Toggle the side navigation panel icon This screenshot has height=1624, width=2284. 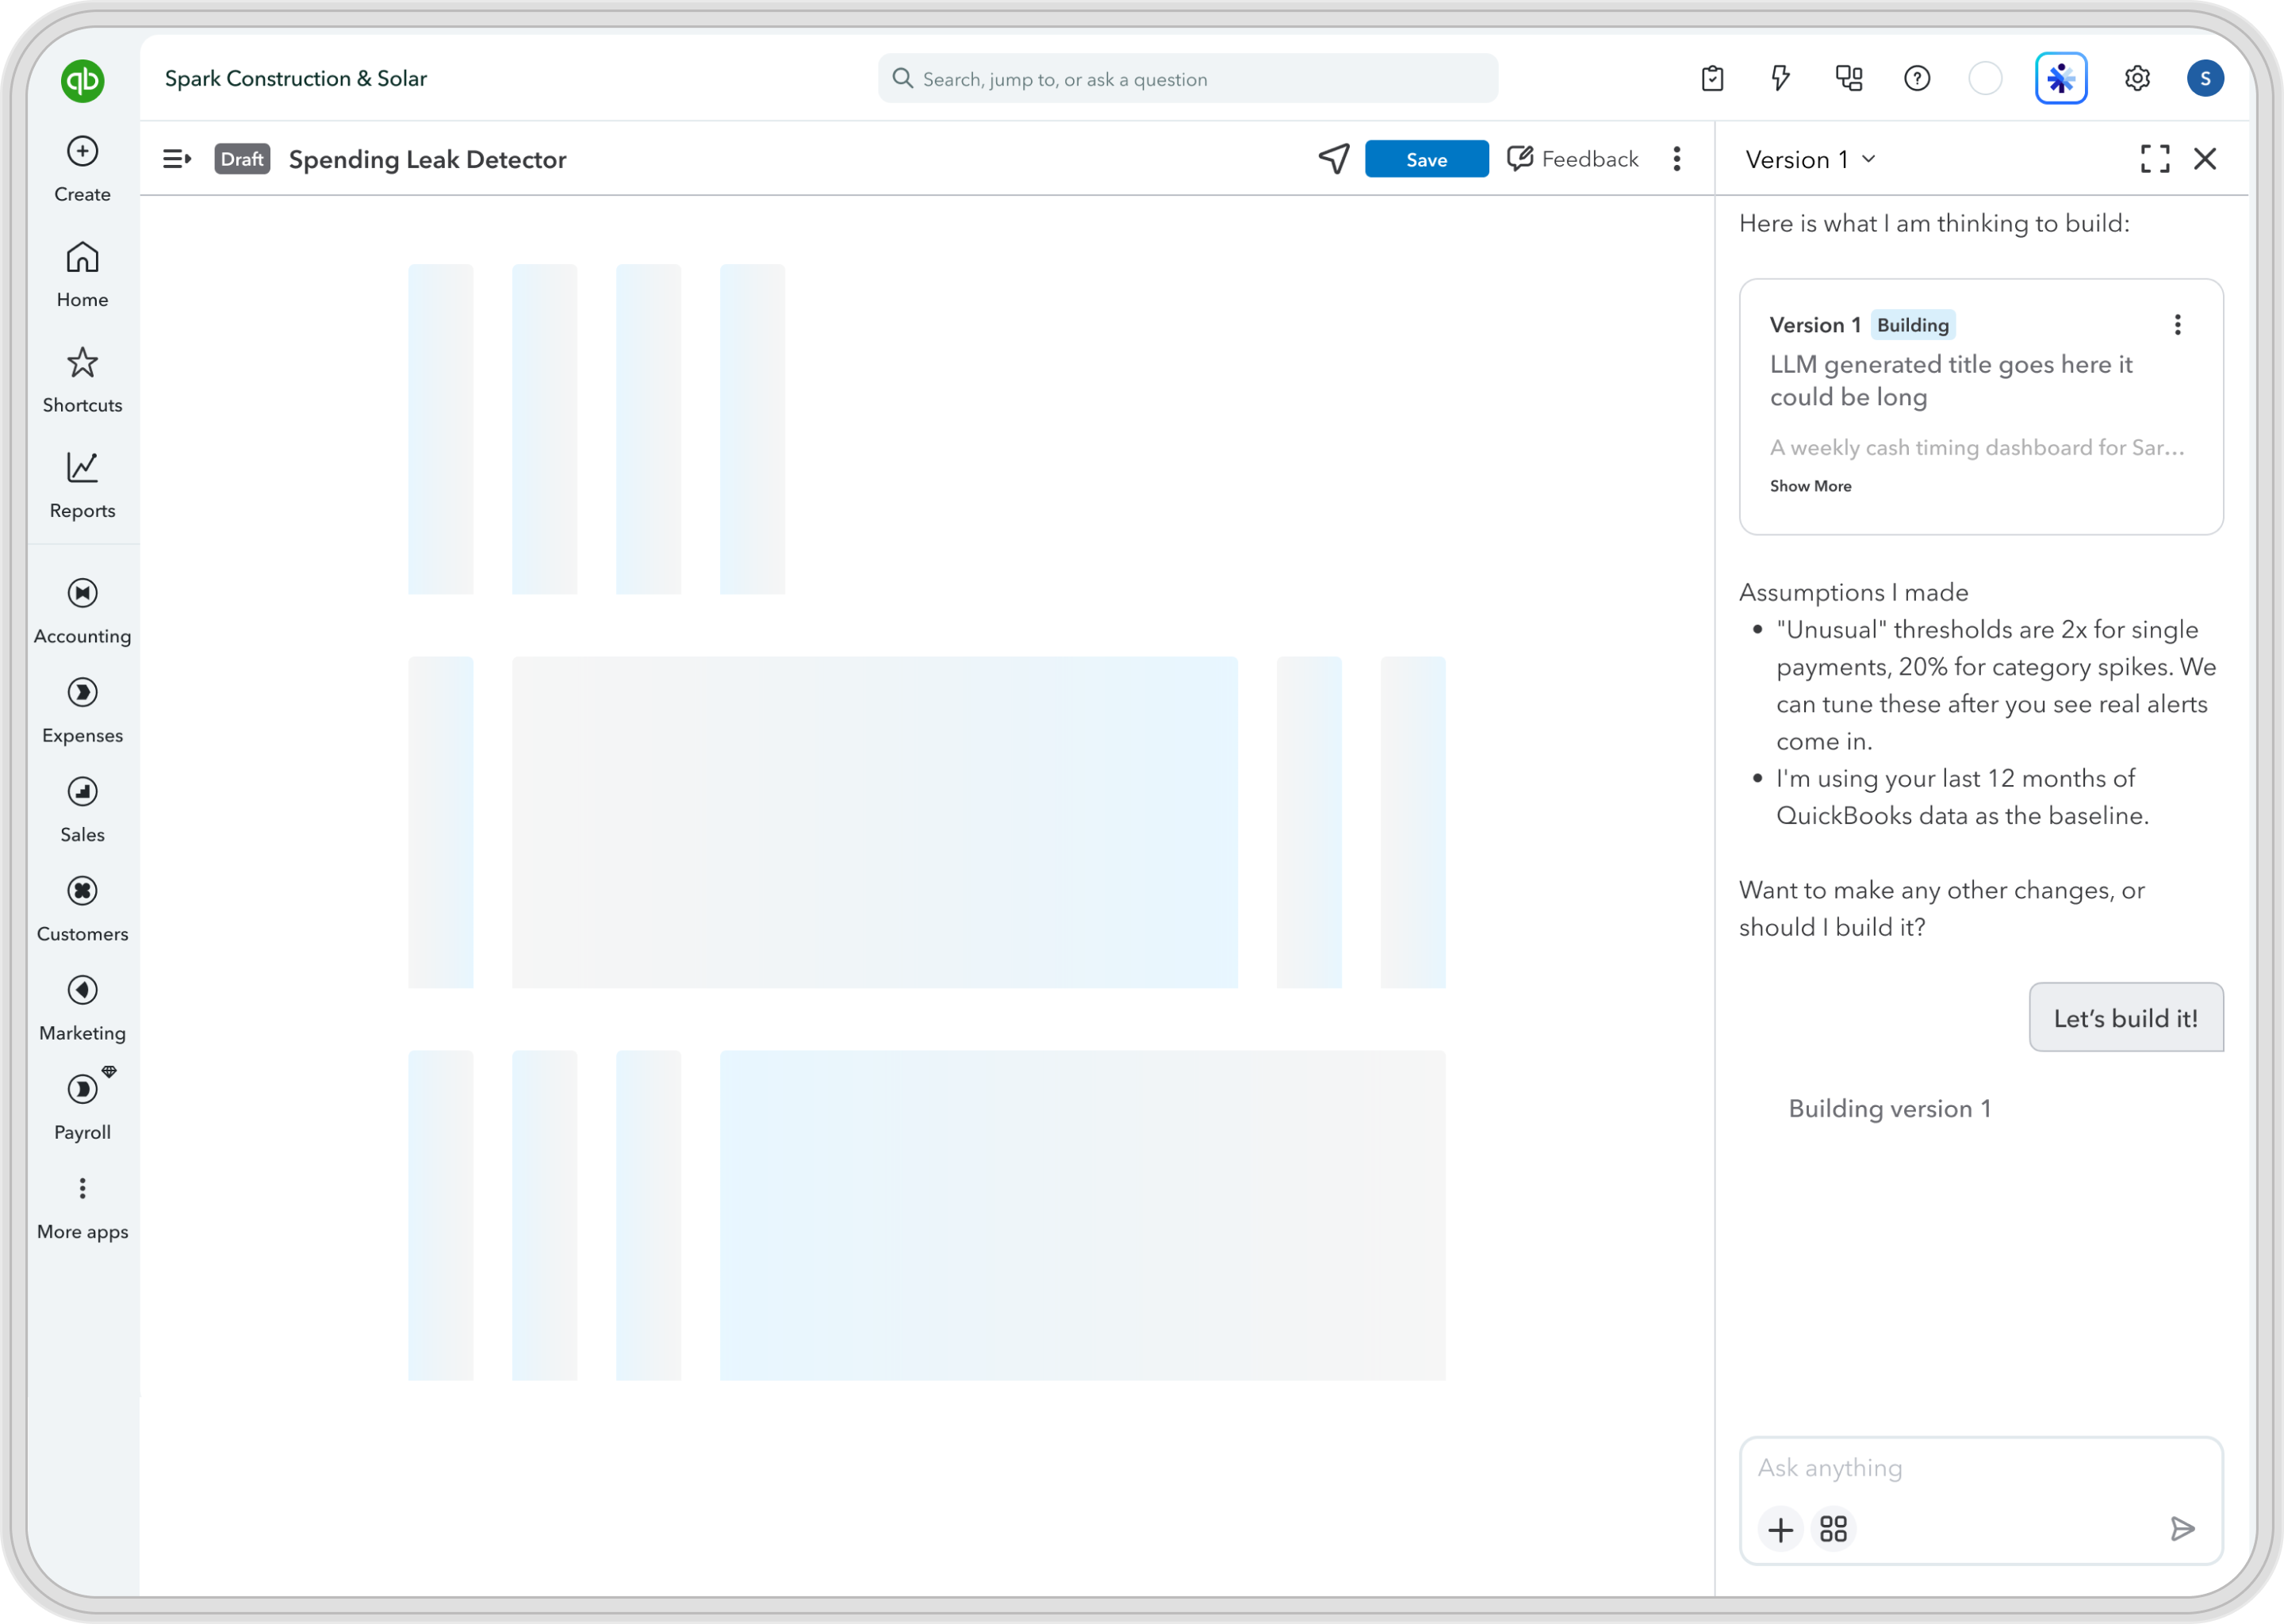[x=176, y=159]
